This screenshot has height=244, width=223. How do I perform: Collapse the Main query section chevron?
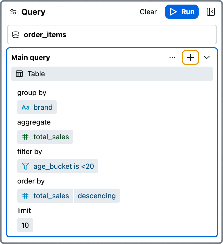tap(207, 57)
